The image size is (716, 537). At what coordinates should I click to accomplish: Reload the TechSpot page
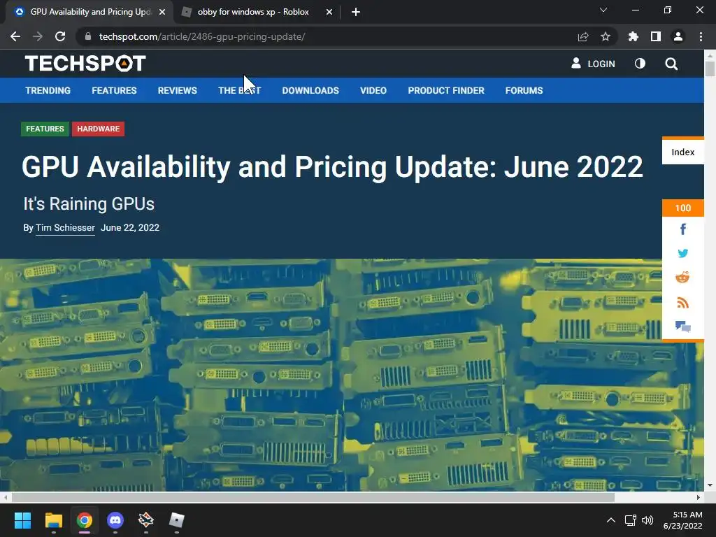[x=60, y=36]
